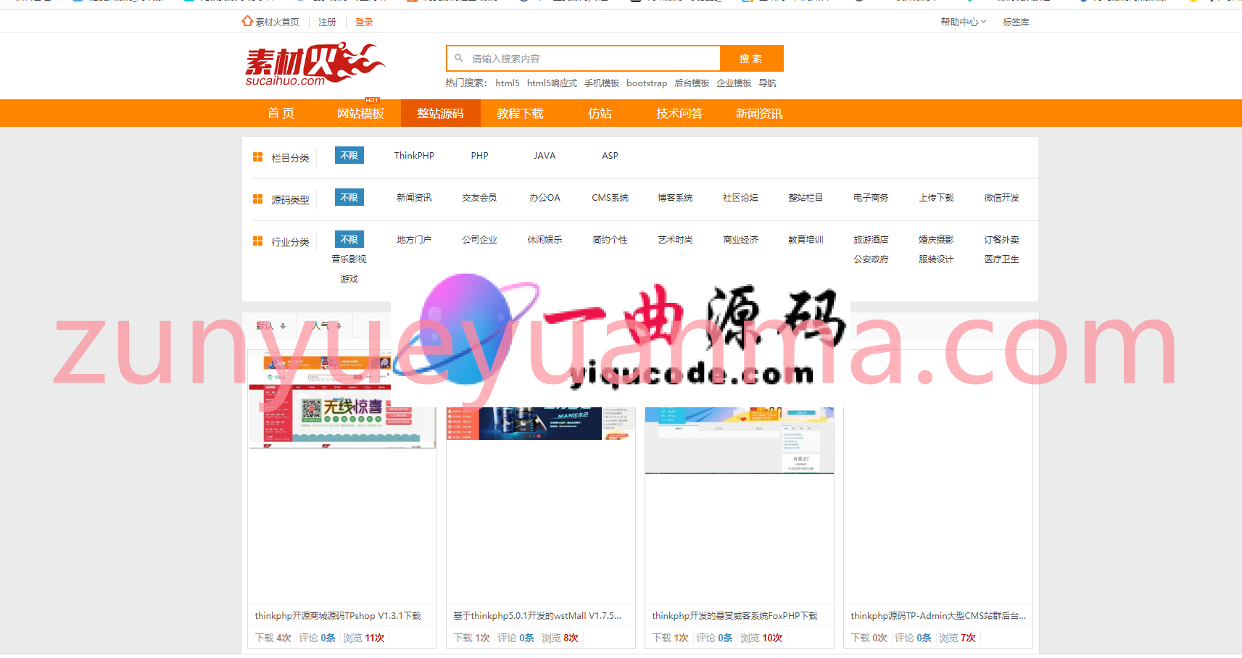Filter category by PHP
The image size is (1242, 658).
tap(479, 155)
